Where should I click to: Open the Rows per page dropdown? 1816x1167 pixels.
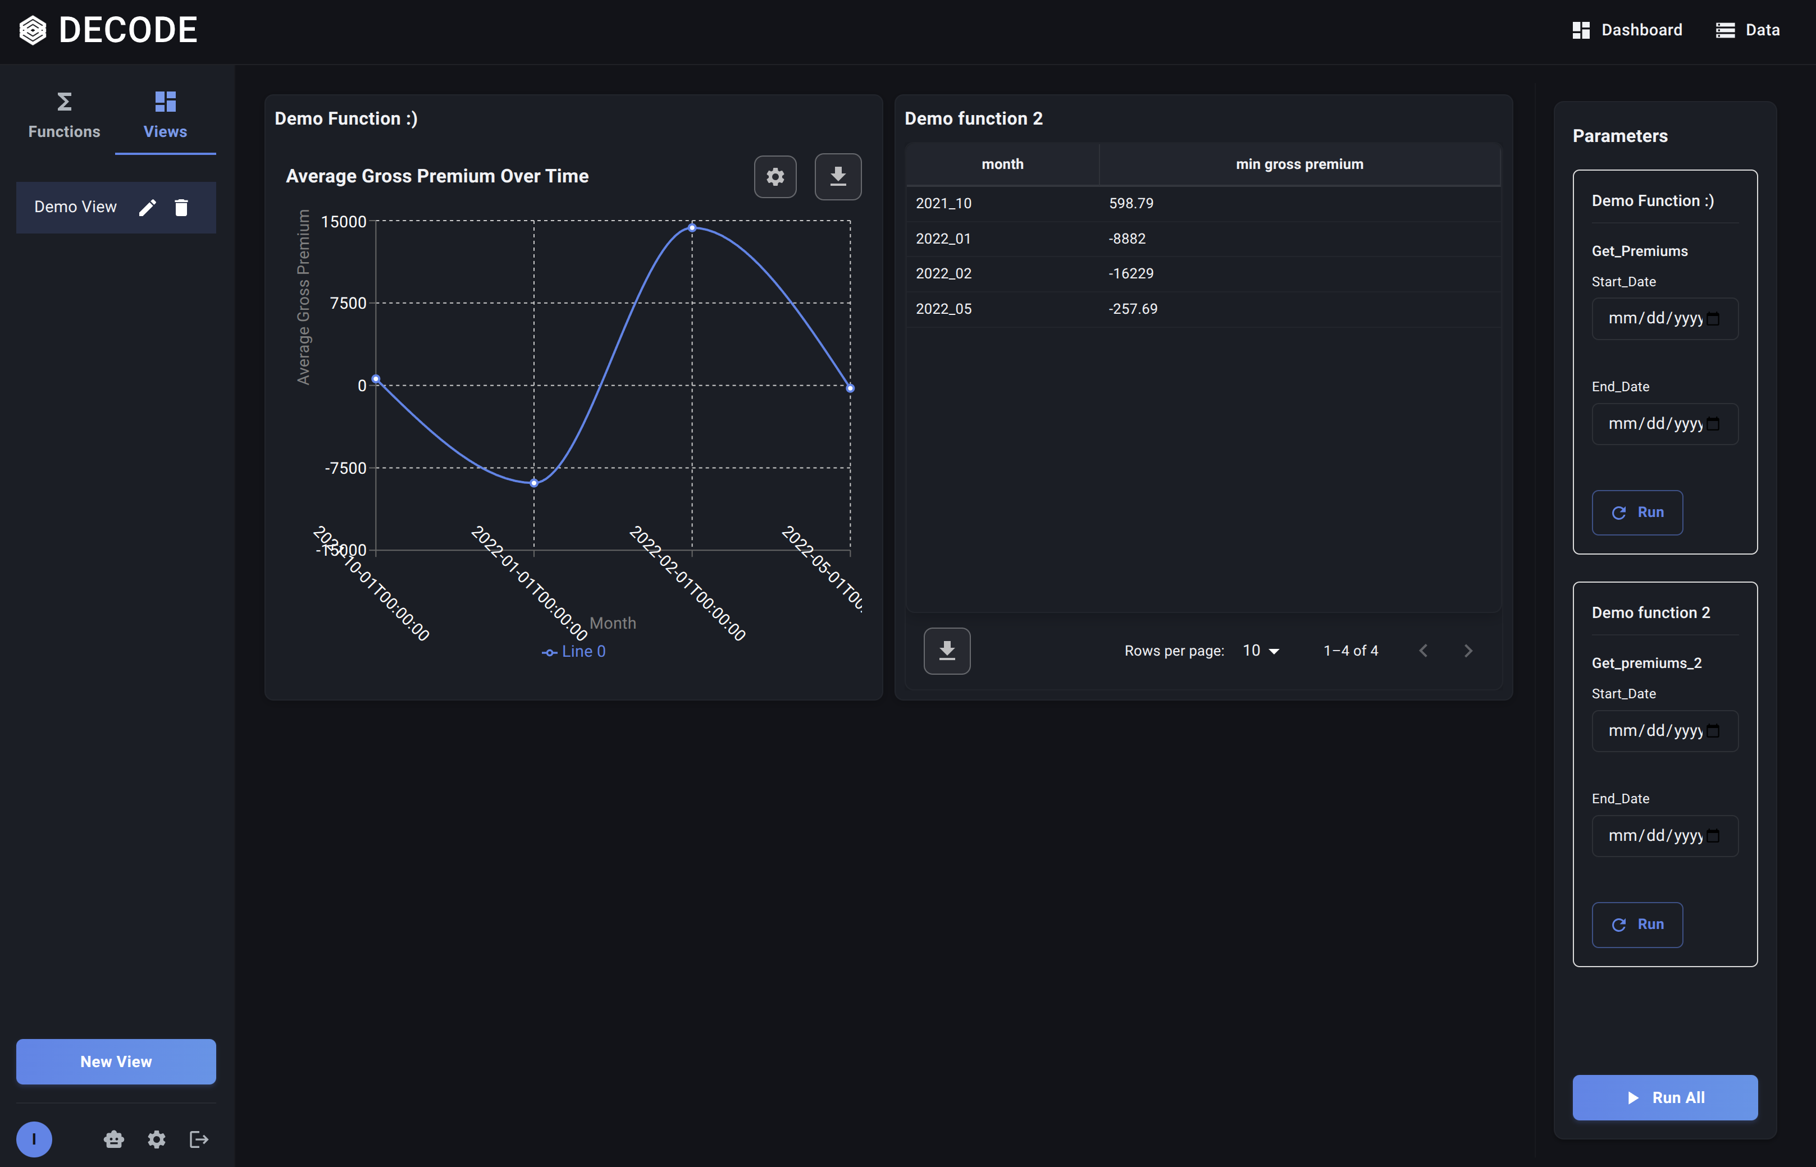(x=1261, y=651)
